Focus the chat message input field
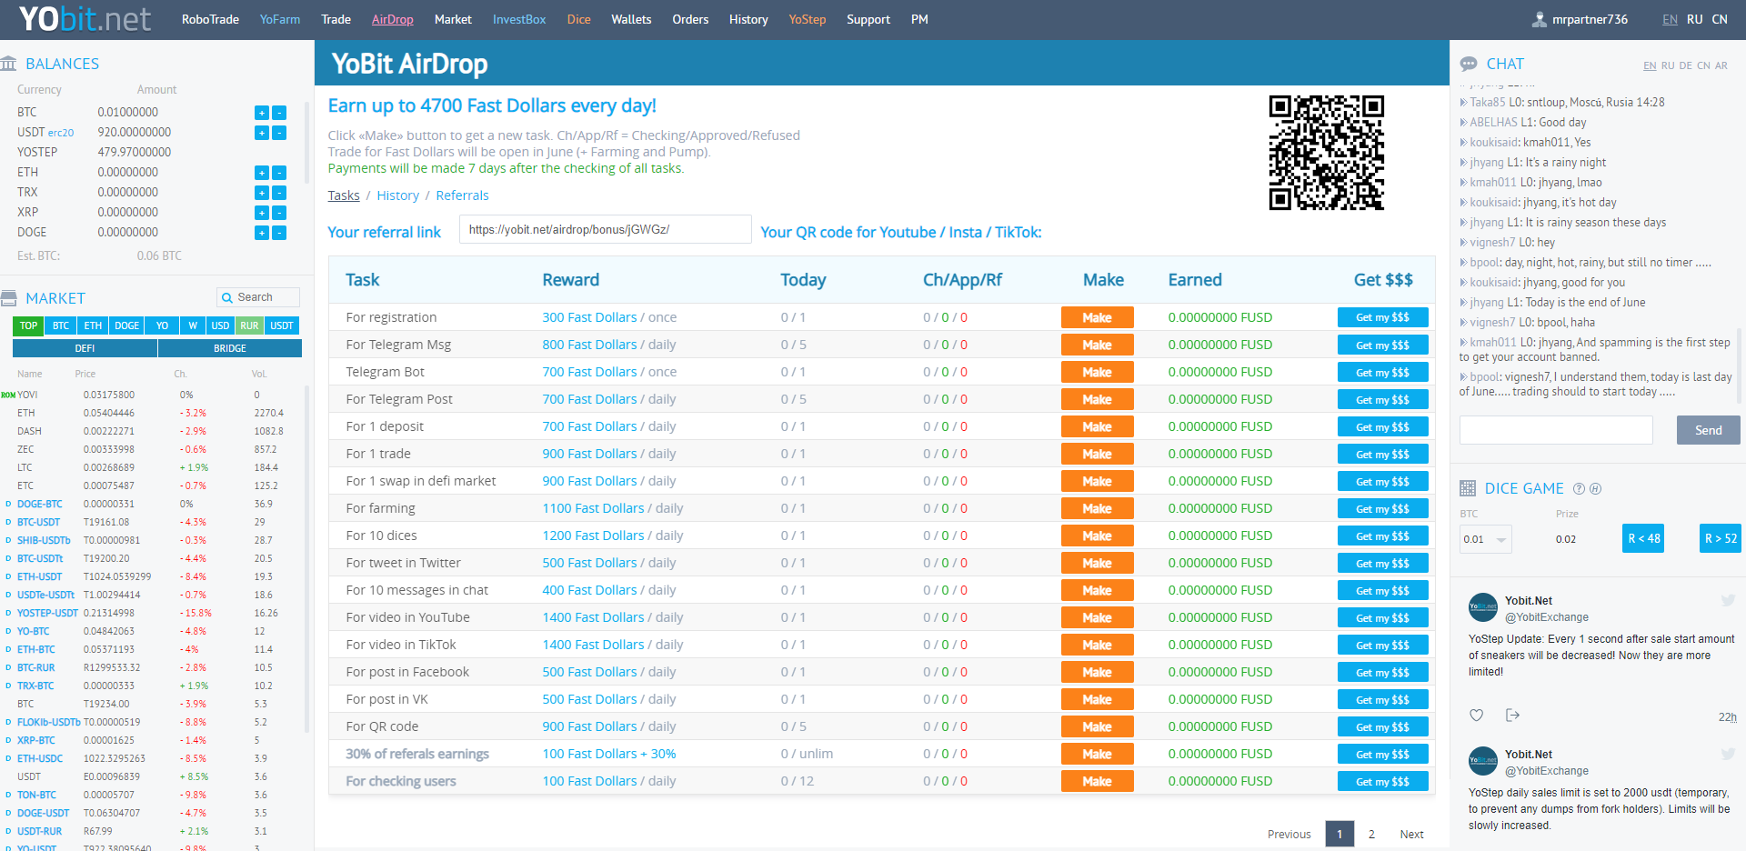The width and height of the screenshot is (1746, 851). 1556,430
